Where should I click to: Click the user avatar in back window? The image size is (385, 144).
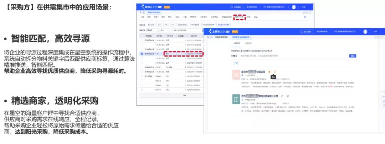pyautogui.click(x=294, y=7)
